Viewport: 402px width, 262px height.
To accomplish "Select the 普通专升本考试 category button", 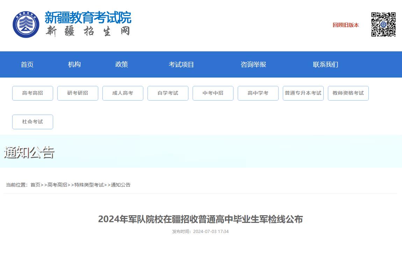I will pyautogui.click(x=303, y=93).
